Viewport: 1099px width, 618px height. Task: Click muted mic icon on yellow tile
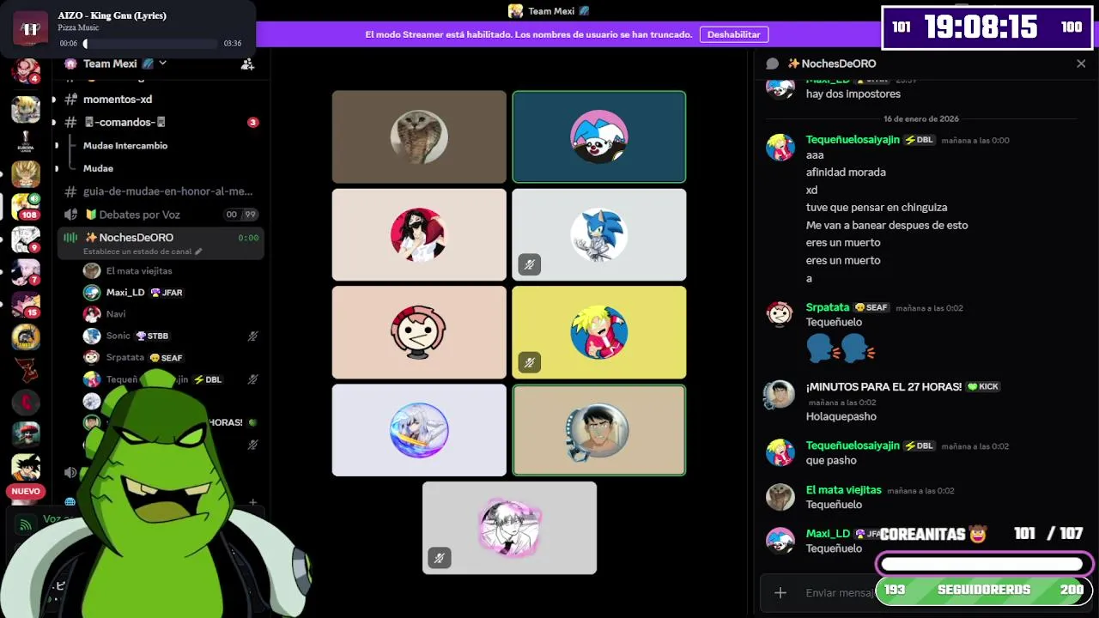[529, 362]
